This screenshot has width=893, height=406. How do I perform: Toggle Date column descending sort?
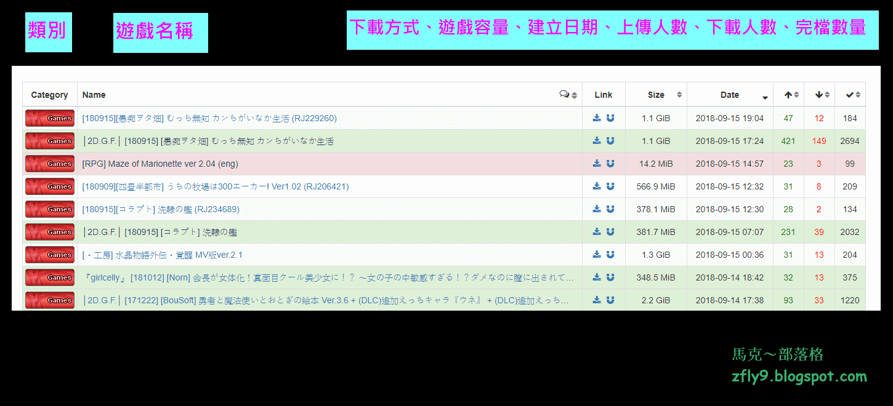coord(764,96)
